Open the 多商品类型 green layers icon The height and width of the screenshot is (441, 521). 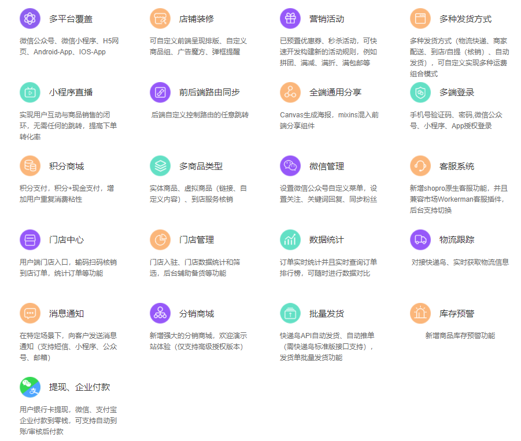click(x=160, y=166)
